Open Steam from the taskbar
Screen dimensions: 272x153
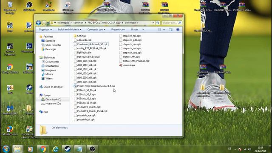tap(67, 149)
